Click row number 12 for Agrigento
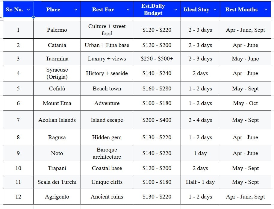This screenshot has width=274, height=209. 18,197
